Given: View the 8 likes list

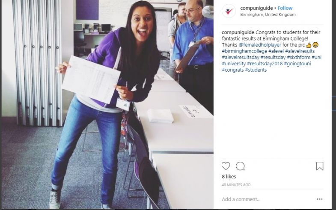Looking at the screenshot, I should click(x=229, y=177).
